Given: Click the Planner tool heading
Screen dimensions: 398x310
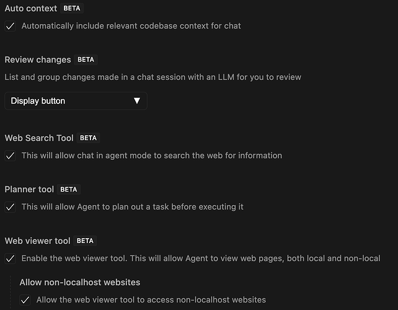Looking at the screenshot, I should coord(29,190).
